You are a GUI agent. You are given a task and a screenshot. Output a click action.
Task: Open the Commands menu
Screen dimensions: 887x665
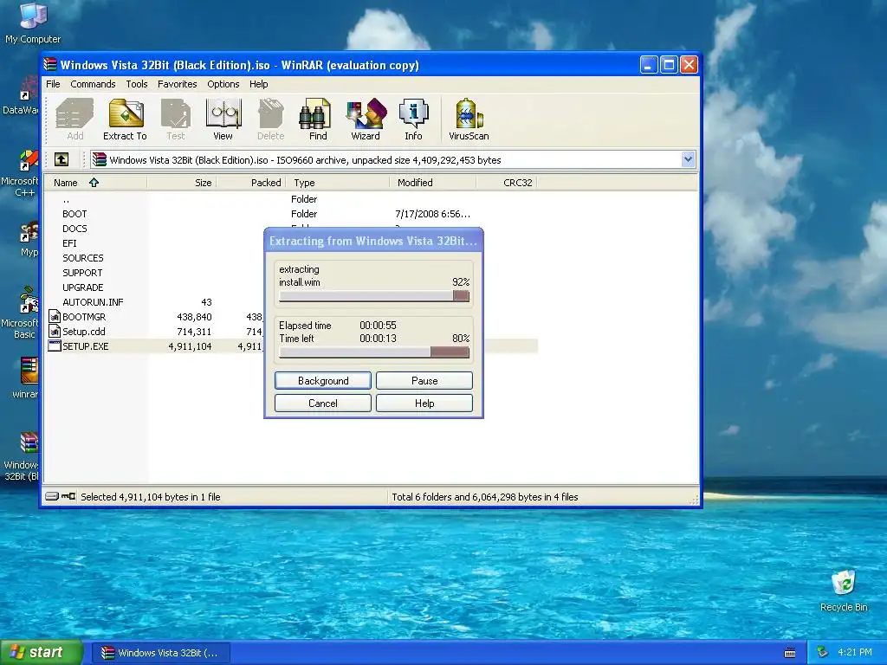(93, 84)
